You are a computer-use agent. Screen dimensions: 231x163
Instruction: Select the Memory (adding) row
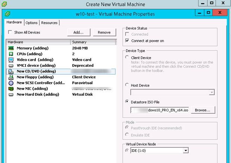point(61,48)
